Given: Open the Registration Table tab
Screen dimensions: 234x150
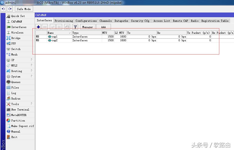Looking at the screenshot, I should pyautogui.click(x=215, y=21).
